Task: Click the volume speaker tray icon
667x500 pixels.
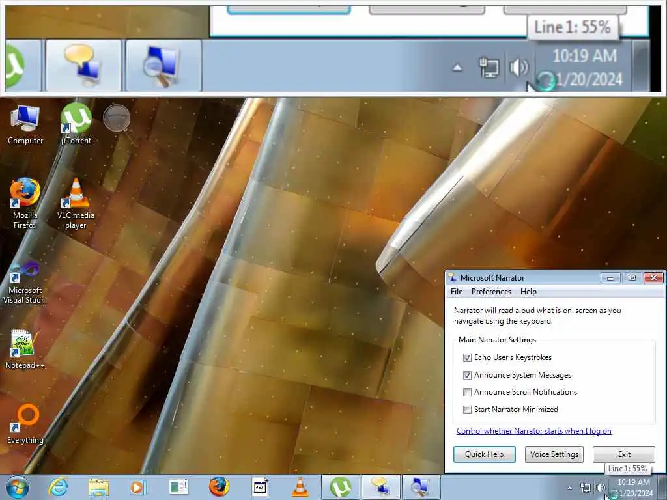Action: click(600, 488)
